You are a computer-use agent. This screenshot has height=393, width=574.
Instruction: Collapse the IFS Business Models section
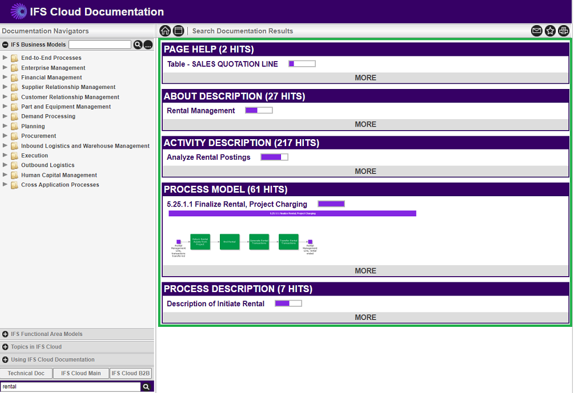coord(6,44)
